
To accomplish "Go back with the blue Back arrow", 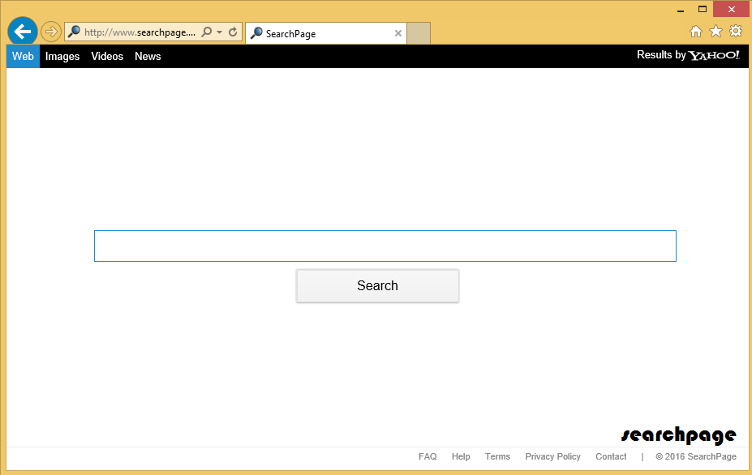I will [23, 32].
